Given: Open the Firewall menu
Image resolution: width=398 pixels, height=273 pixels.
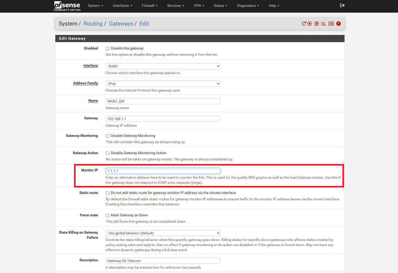Looking at the screenshot, I should point(150,6).
